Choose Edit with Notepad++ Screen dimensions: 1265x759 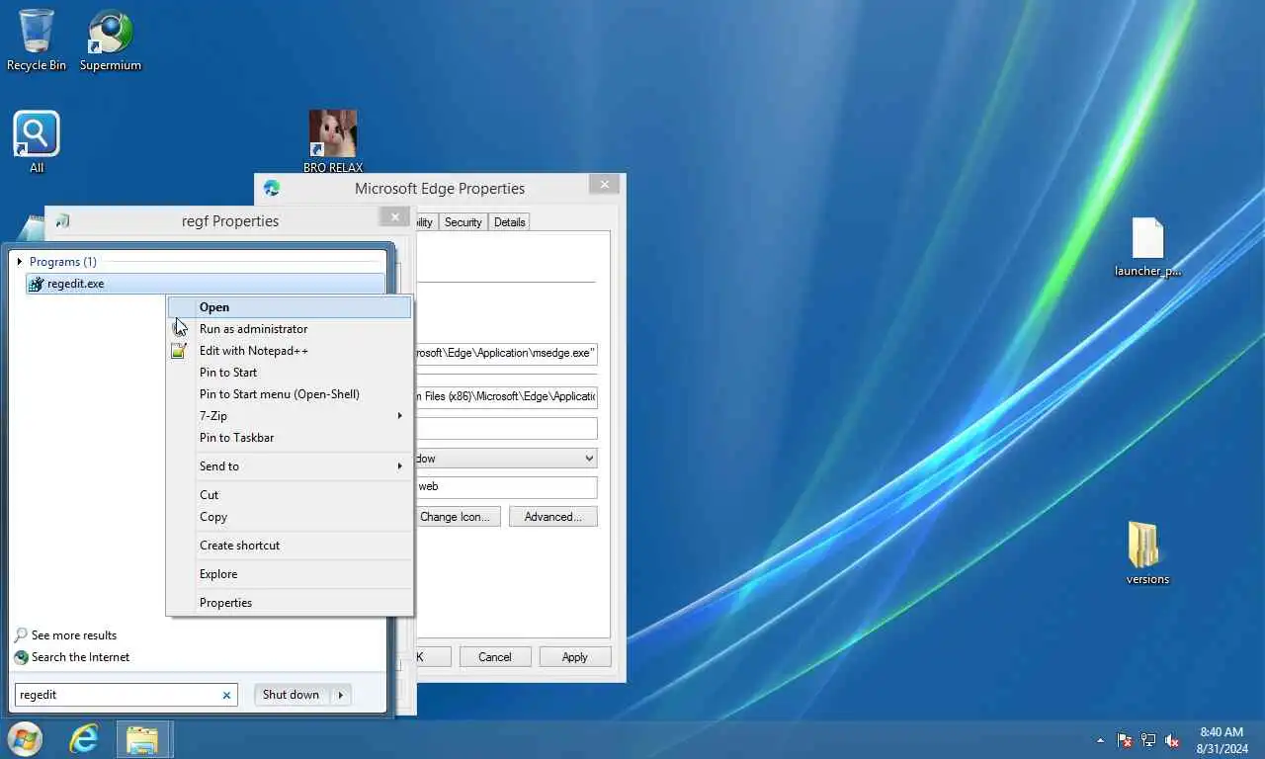[290, 351]
